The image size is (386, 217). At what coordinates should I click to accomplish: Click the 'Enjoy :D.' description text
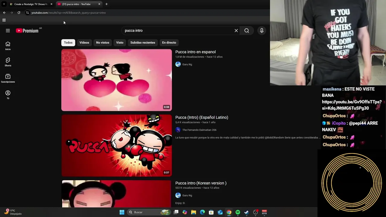tap(180, 203)
